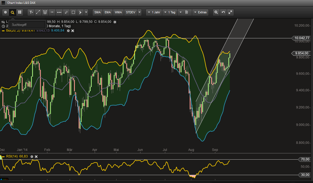Viewport: 313px width, 183px height.
Task: Select the text annotation tool
Action: [31, 12]
